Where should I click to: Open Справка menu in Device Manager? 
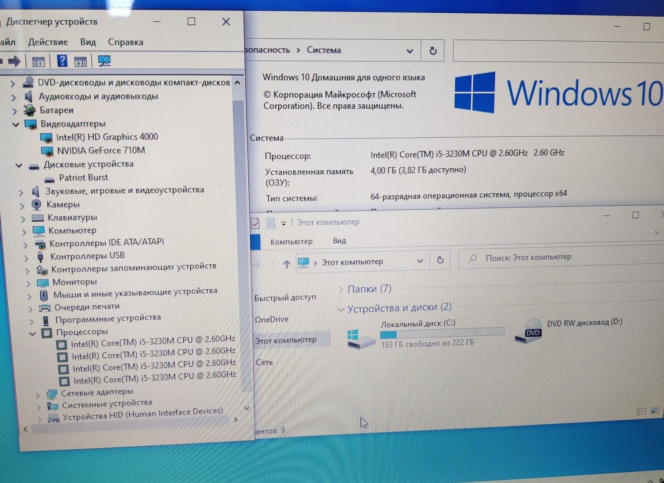click(x=126, y=42)
